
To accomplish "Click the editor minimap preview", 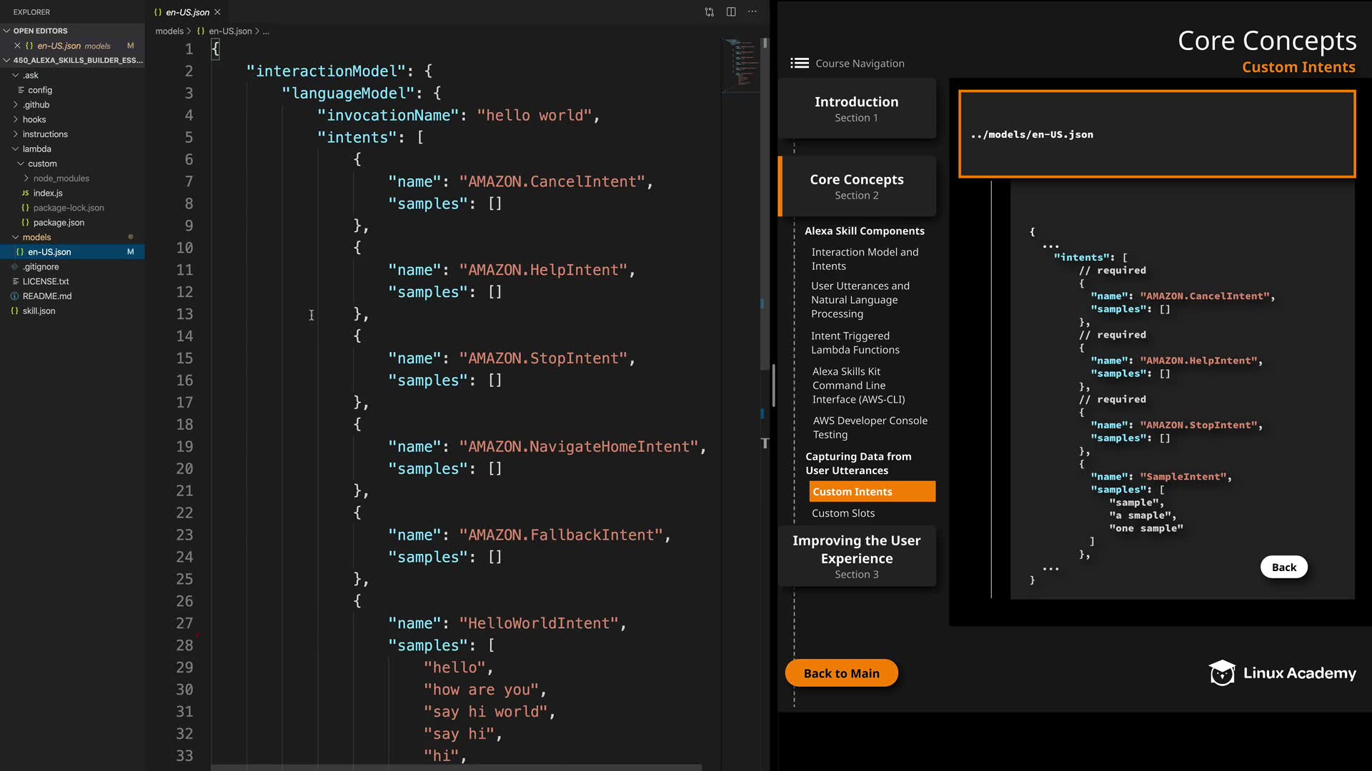I will (740, 65).
